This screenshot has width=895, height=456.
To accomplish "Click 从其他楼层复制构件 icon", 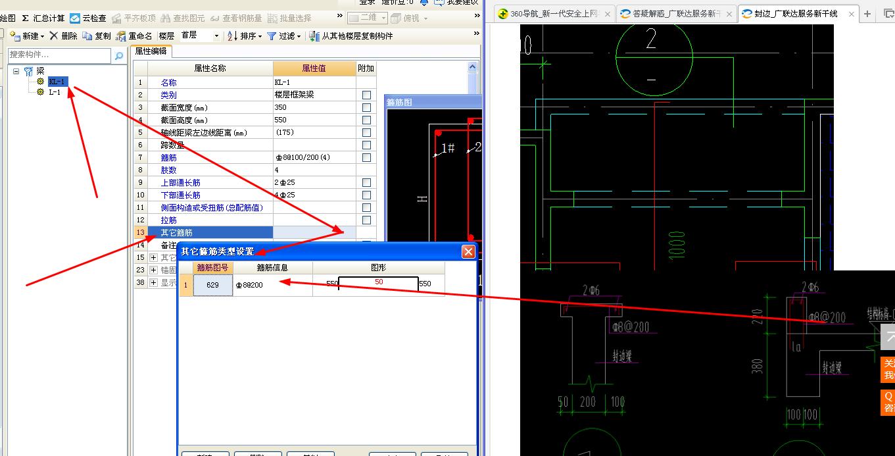I will pyautogui.click(x=314, y=36).
